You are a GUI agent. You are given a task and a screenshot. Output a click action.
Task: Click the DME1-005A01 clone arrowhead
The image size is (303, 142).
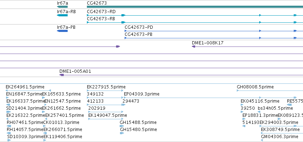click(x=62, y=75)
